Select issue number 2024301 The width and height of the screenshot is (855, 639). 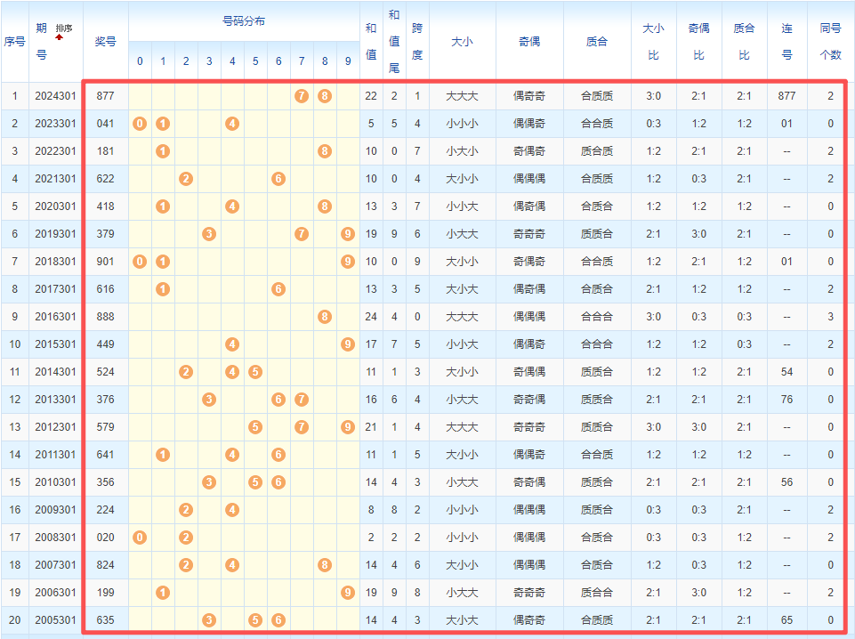(x=56, y=96)
